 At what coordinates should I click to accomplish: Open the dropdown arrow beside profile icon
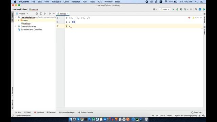(188, 9)
